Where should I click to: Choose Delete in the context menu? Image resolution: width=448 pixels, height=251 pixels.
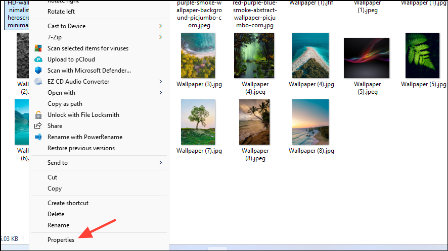pyautogui.click(x=56, y=214)
